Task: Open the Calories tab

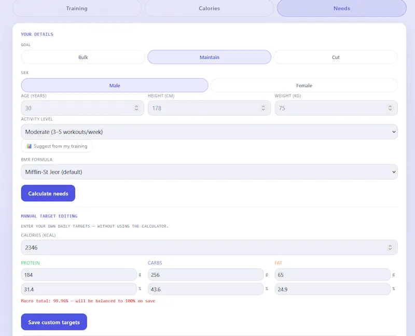Action: (209, 8)
